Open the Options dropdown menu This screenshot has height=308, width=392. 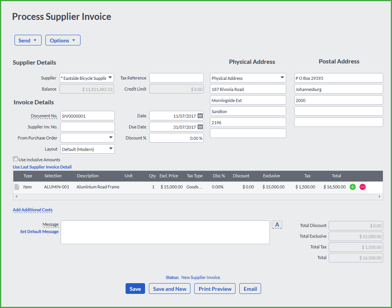pos(63,40)
